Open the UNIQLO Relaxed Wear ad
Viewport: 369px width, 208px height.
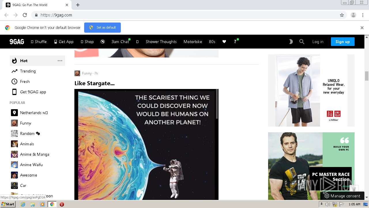pos(311,90)
